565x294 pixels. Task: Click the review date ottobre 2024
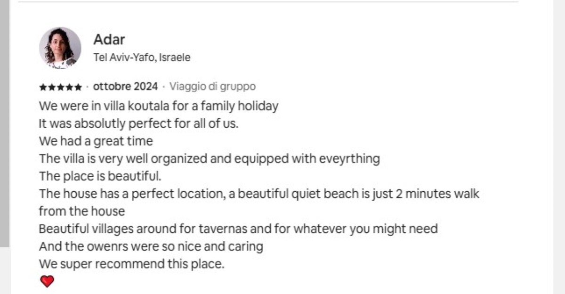tap(126, 87)
